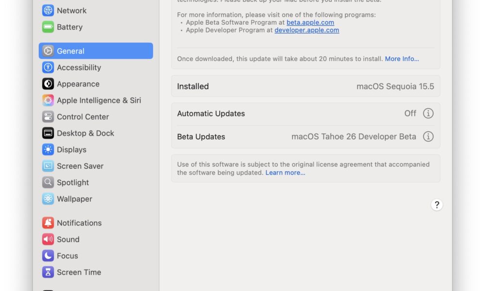
Task: Select General in the sidebar
Action: (96, 51)
